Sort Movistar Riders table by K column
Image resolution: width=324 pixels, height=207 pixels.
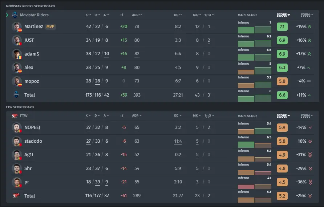[x=88, y=15]
